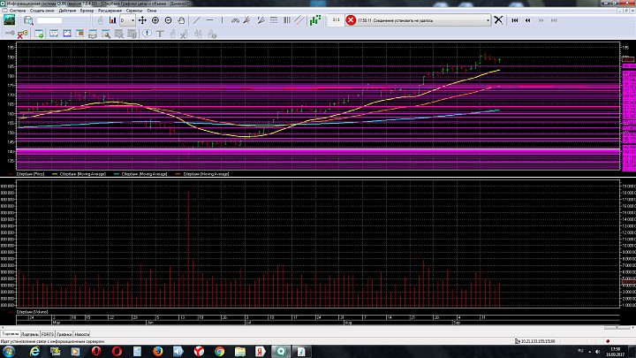The image size is (636, 358).
Task: Switch to the Новости tab
Action: (81, 334)
